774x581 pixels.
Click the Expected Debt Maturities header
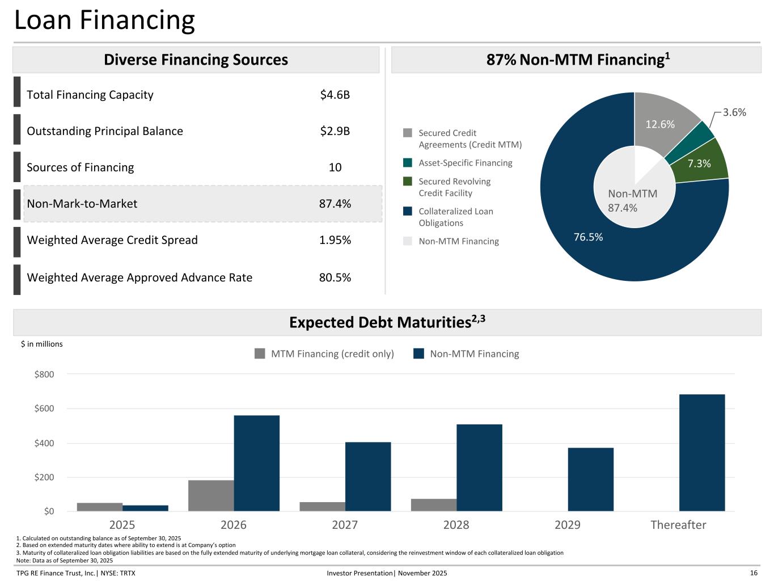coord(387,322)
